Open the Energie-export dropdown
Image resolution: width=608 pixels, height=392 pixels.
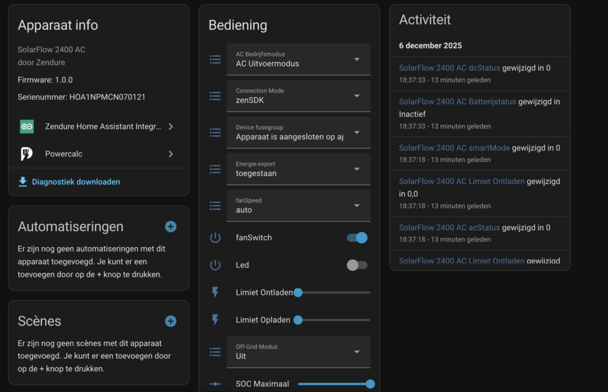point(298,169)
